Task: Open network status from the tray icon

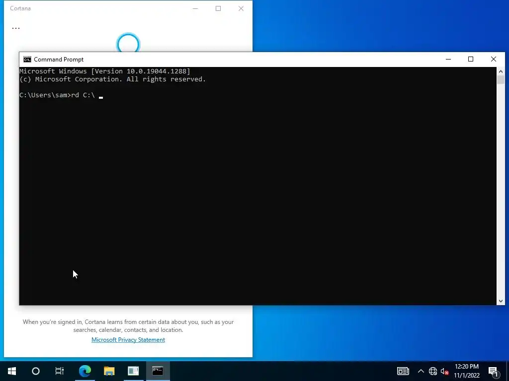Action: click(x=433, y=371)
